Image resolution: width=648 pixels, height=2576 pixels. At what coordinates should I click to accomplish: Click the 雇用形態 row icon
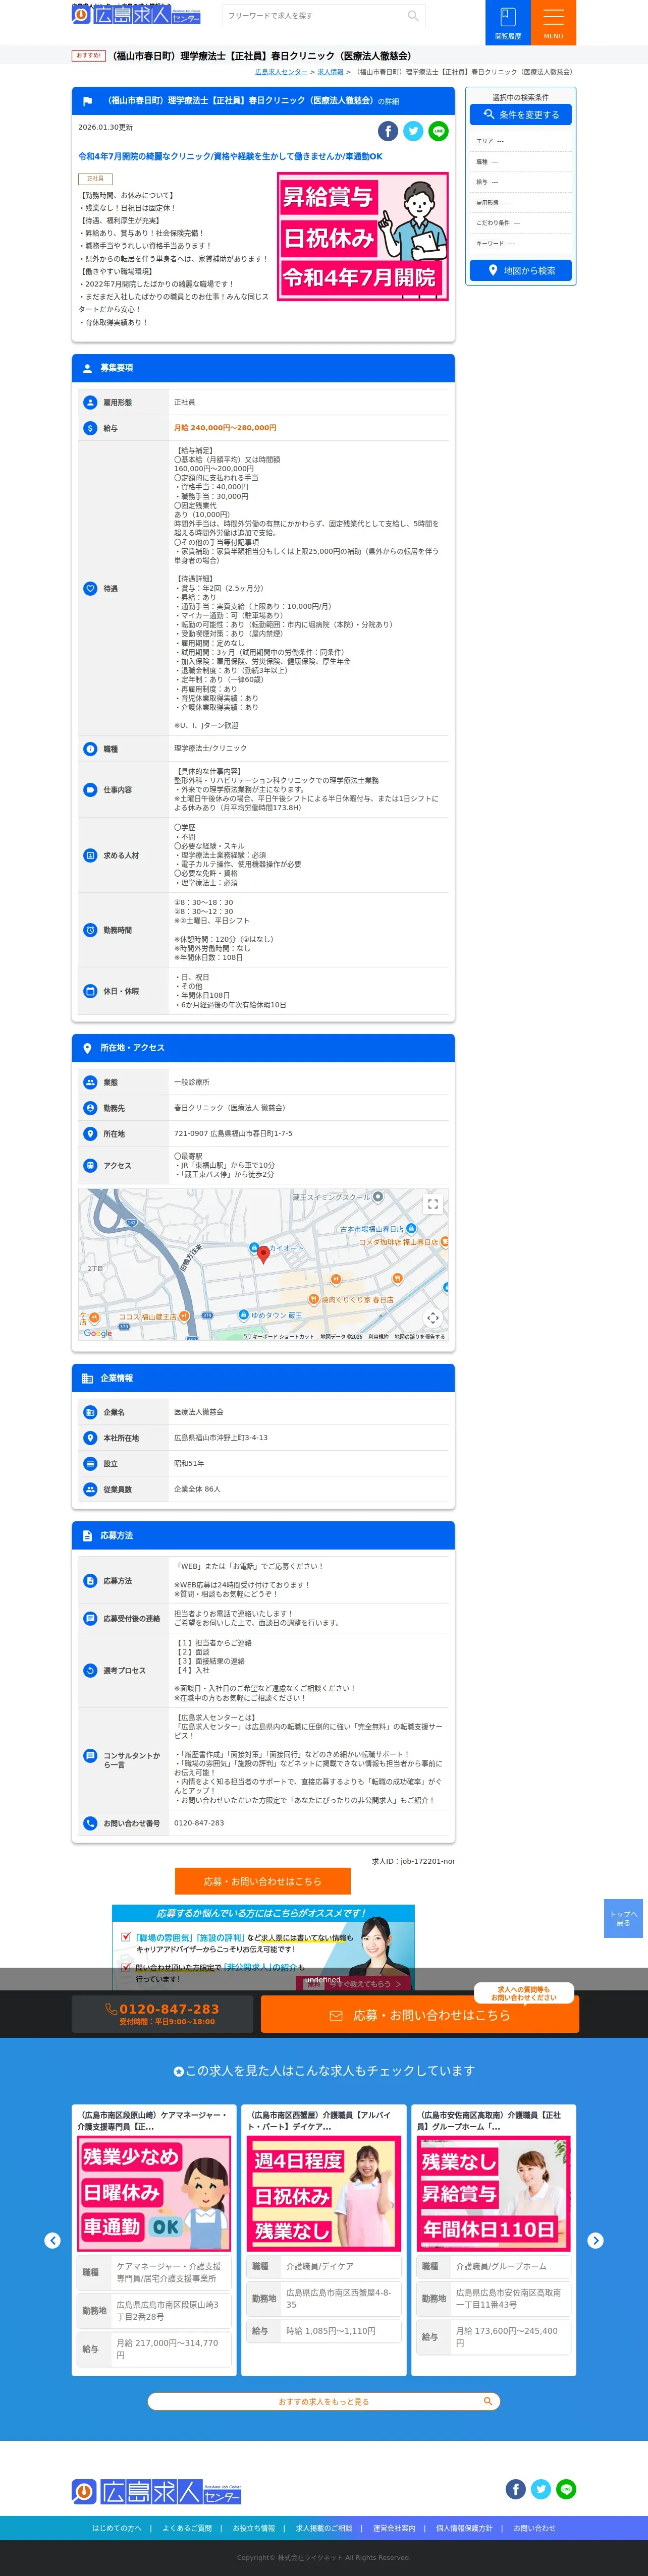pyautogui.click(x=90, y=402)
